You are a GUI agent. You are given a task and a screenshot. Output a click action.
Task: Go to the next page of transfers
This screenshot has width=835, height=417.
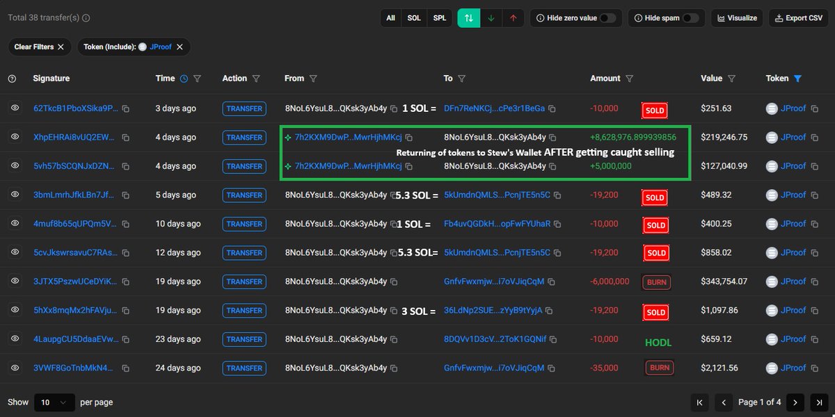[x=795, y=402]
